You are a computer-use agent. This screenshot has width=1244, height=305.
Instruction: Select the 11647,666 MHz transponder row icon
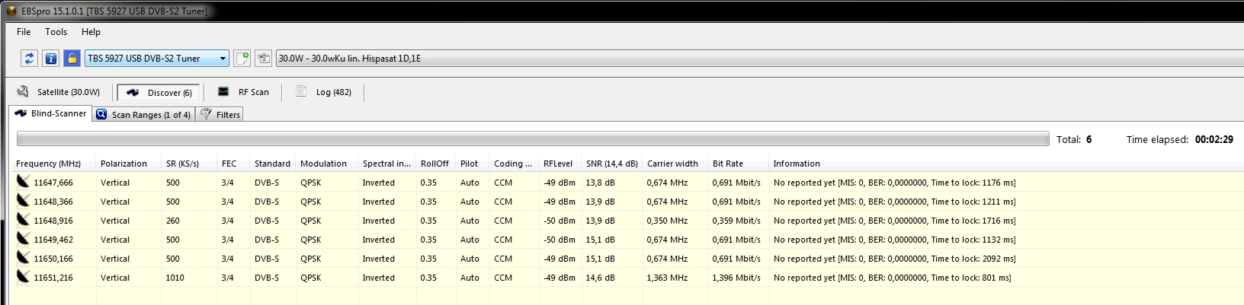(23, 182)
